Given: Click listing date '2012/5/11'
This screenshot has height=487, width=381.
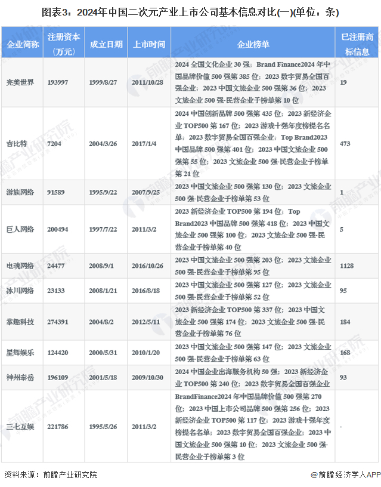Looking at the screenshot, I should pyautogui.click(x=145, y=322).
